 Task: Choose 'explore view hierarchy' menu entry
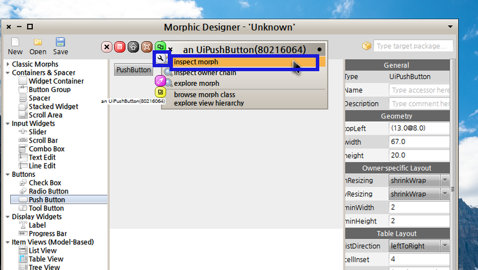[209, 103]
